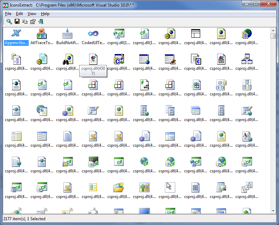Viewport: 279px width, 225px height.
Task: Open the Help menu
Action: point(45,14)
